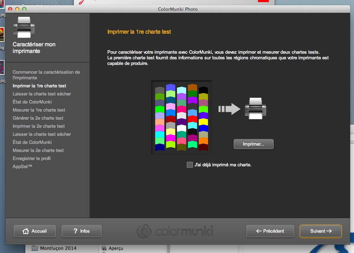Go back with the Précédent button
Viewport: 354px width, 253px height.
pyautogui.click(x=270, y=231)
